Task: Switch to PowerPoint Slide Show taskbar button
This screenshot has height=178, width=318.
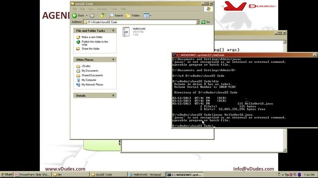Action: pos(33,175)
